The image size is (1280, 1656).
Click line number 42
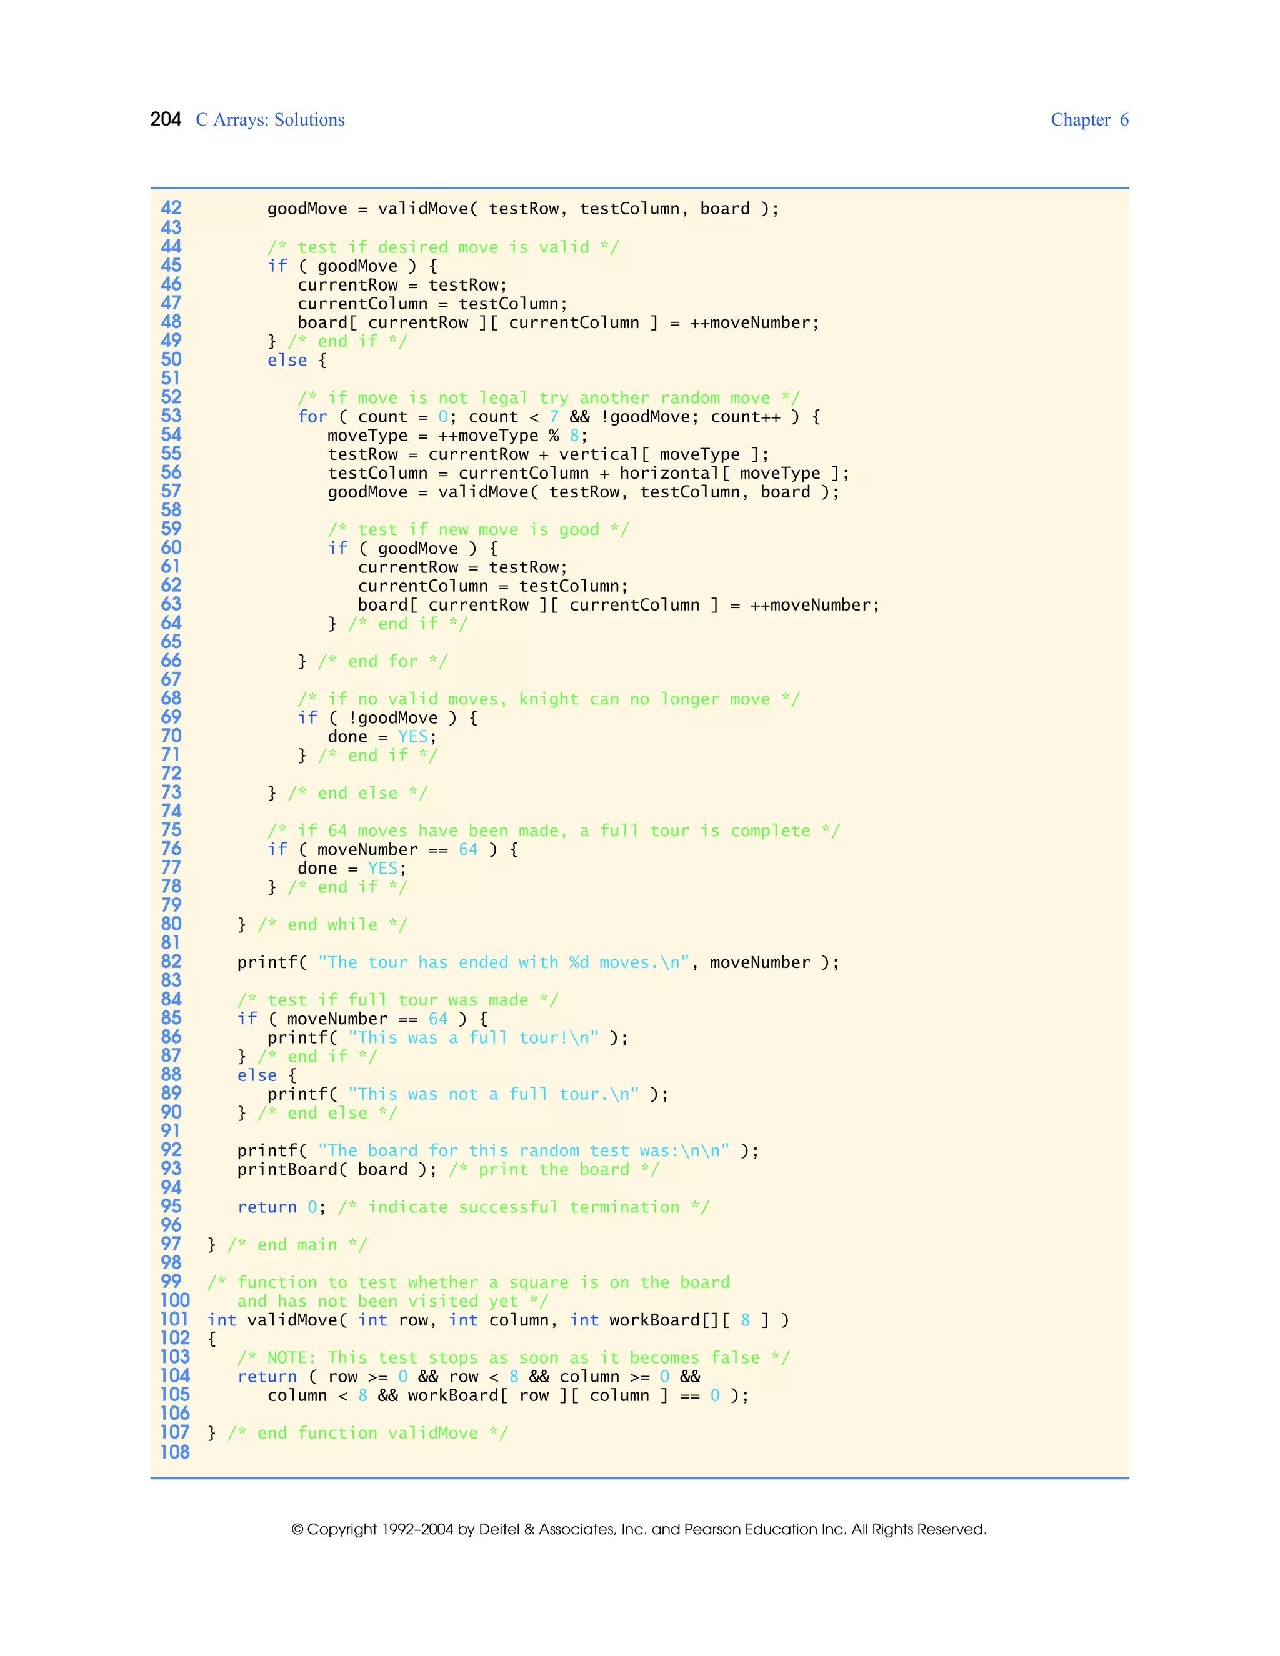(171, 207)
